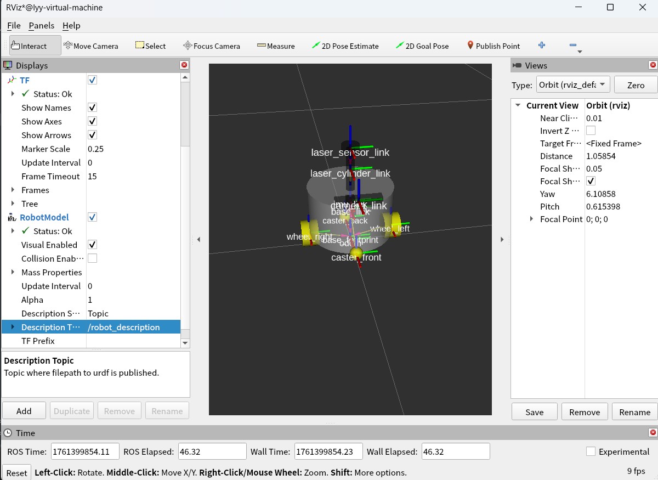
Task: Expand Mass Properties
Action: (13, 272)
